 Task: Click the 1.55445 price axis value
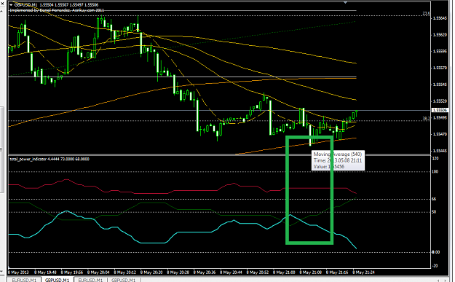pos(440,151)
